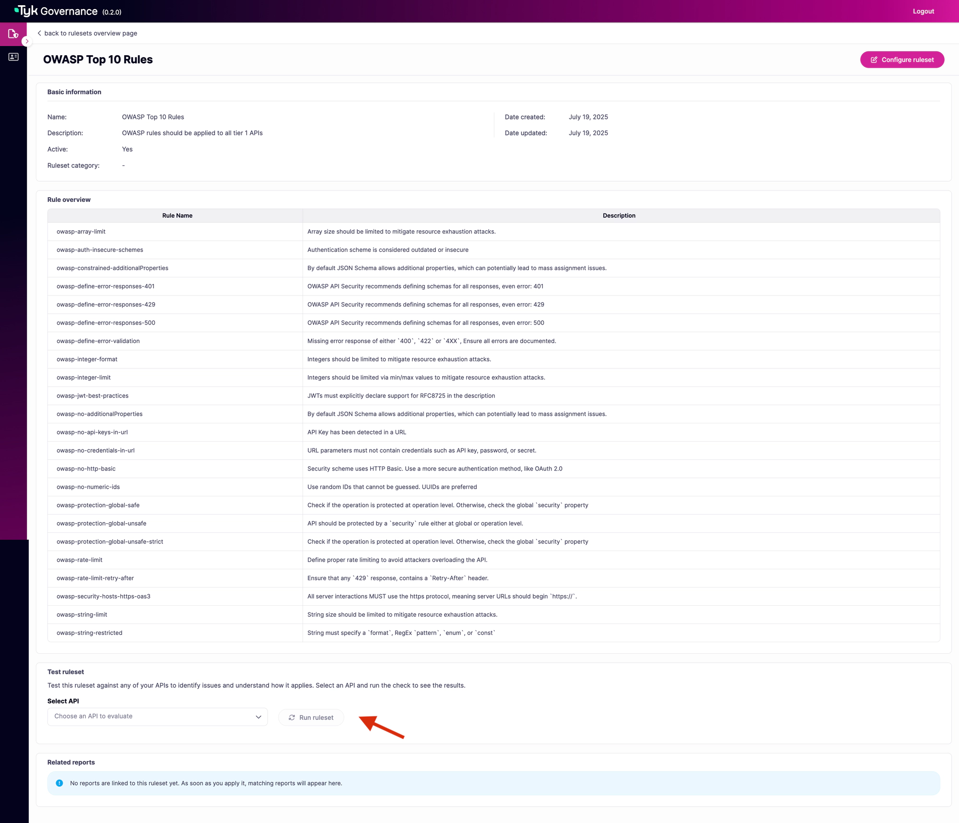Select the owasp-string-restricted rule row
The height and width of the screenshot is (823, 959).
pos(89,633)
